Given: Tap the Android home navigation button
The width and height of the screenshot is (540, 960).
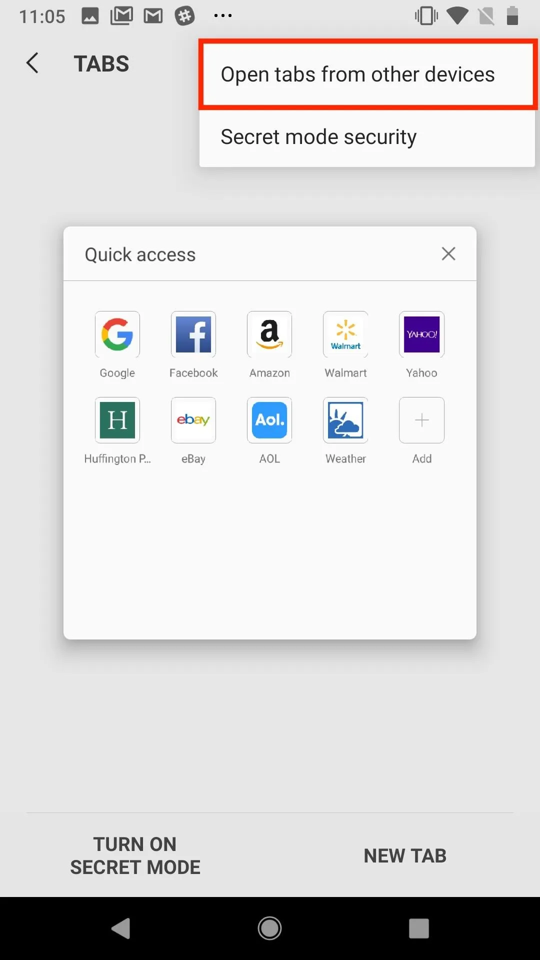Looking at the screenshot, I should pos(269,928).
